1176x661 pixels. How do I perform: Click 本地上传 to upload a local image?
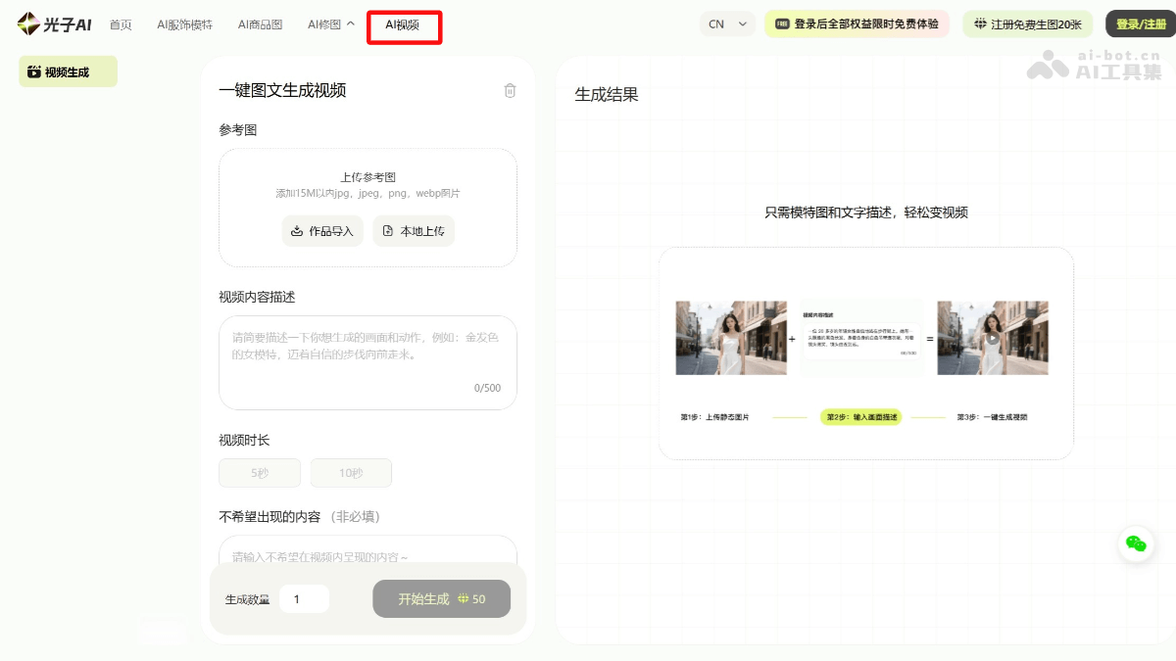[413, 231]
